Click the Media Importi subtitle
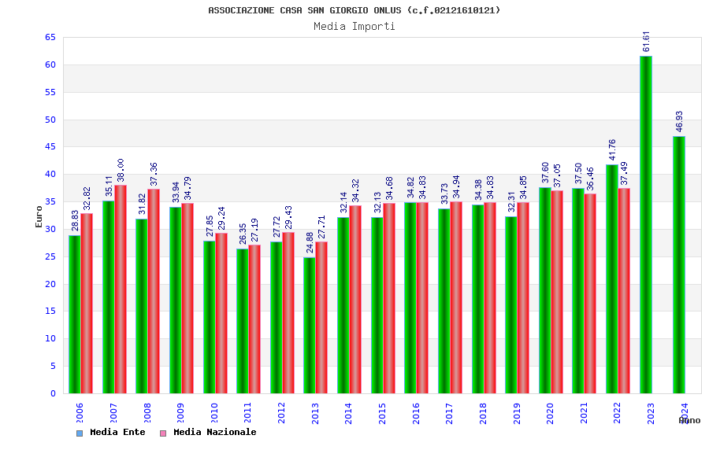 pos(354,26)
